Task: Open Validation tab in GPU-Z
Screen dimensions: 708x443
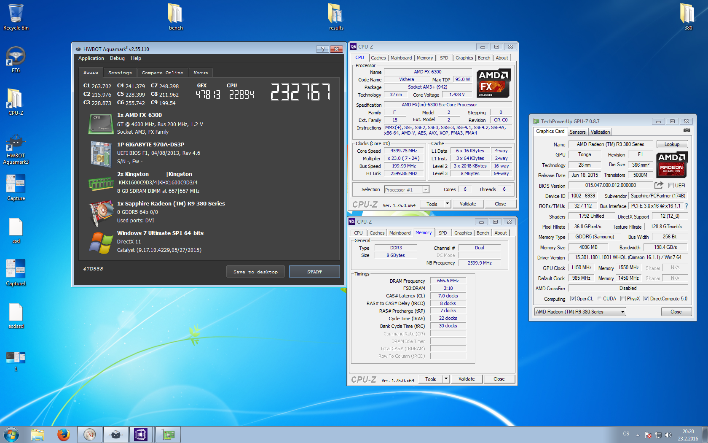Action: tap(600, 132)
